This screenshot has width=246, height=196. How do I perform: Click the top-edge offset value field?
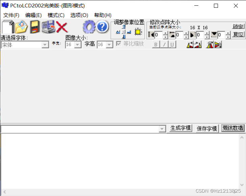pos(180,35)
